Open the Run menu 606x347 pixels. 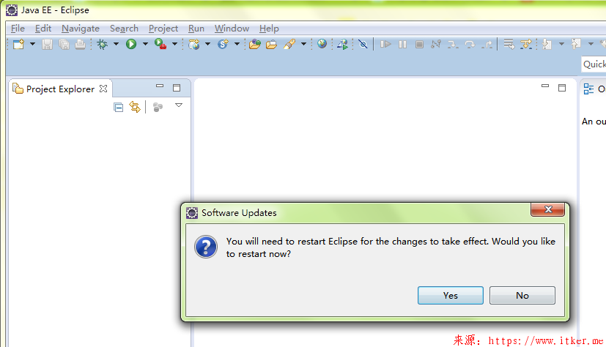point(196,29)
